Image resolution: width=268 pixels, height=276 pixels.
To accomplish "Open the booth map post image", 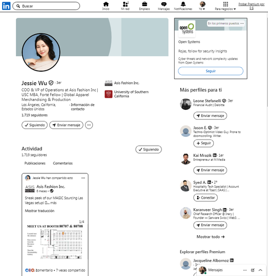I will coord(55,242).
